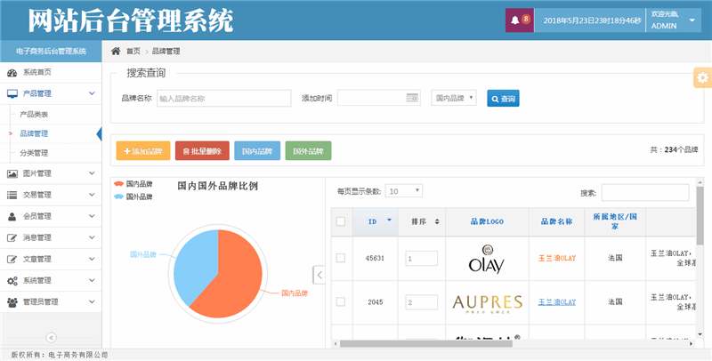Expand the 文章管理 menu chevron
The width and height of the screenshot is (712, 361).
coord(92,259)
